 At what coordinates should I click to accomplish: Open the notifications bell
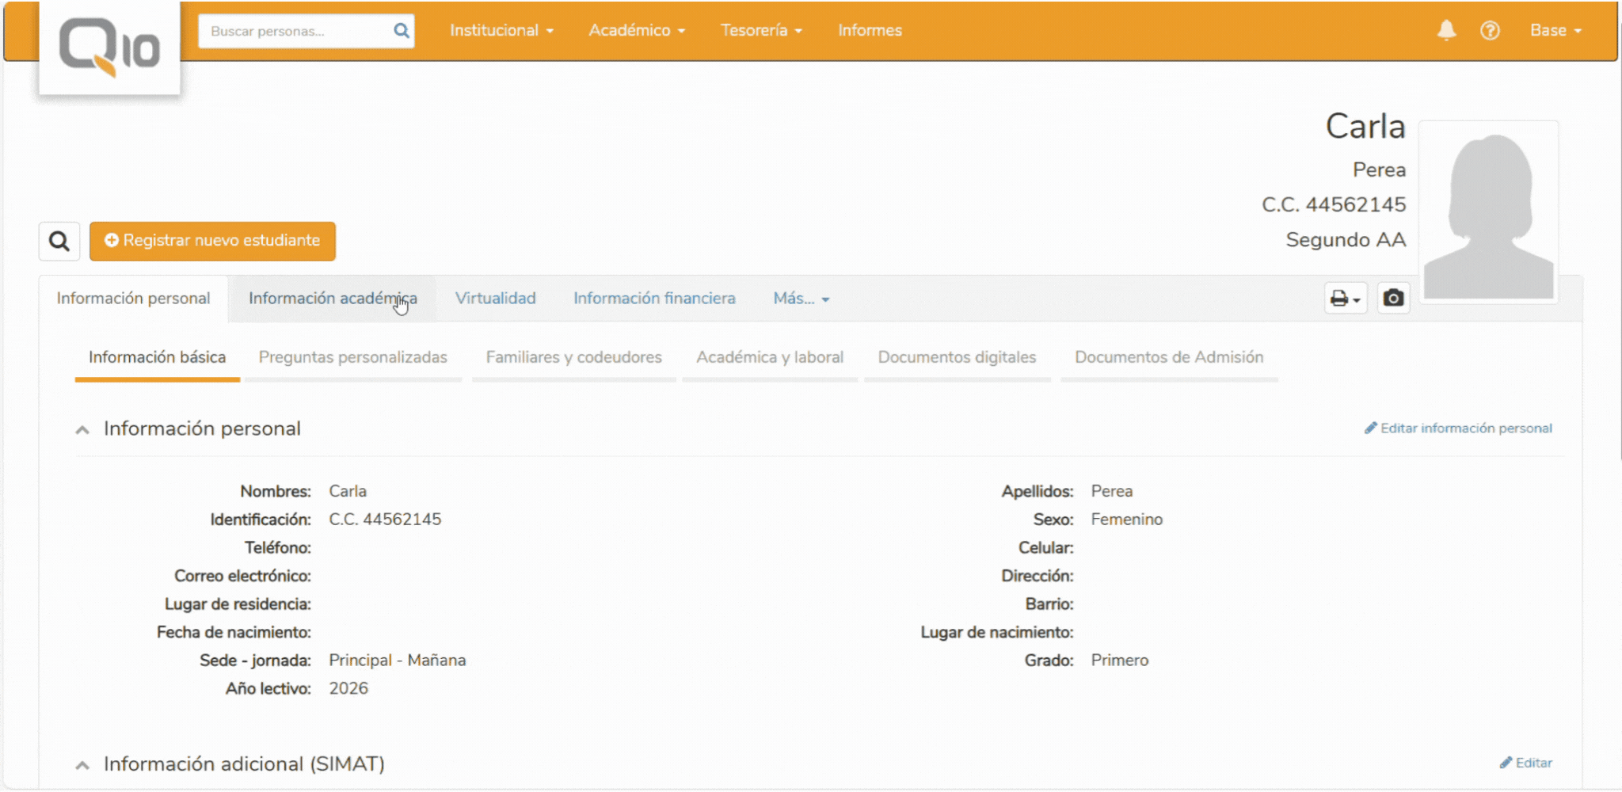pyautogui.click(x=1446, y=31)
